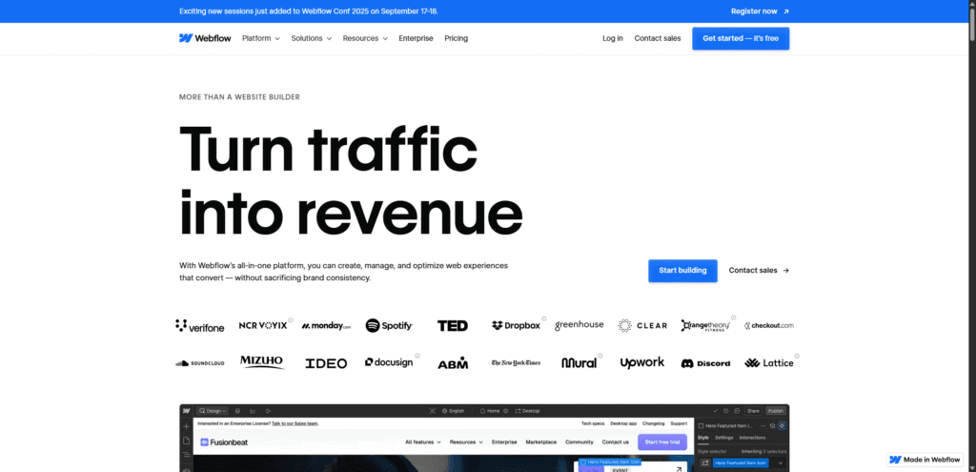Click Register now in the announcement banner

(x=760, y=11)
